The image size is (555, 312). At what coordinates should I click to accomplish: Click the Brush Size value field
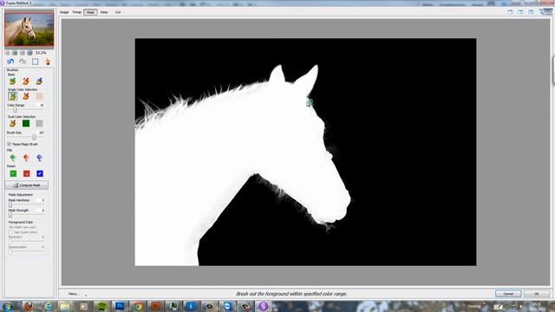[41, 133]
